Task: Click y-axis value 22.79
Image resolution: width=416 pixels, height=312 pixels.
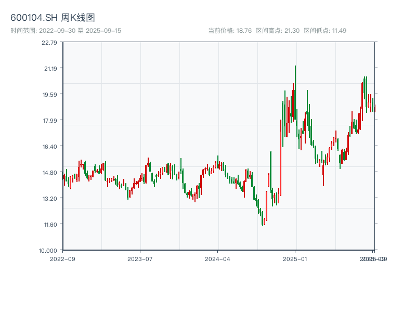Action: click(49, 43)
